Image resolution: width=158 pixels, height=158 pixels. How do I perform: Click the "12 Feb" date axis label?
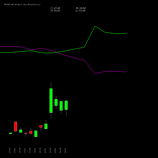10,150
